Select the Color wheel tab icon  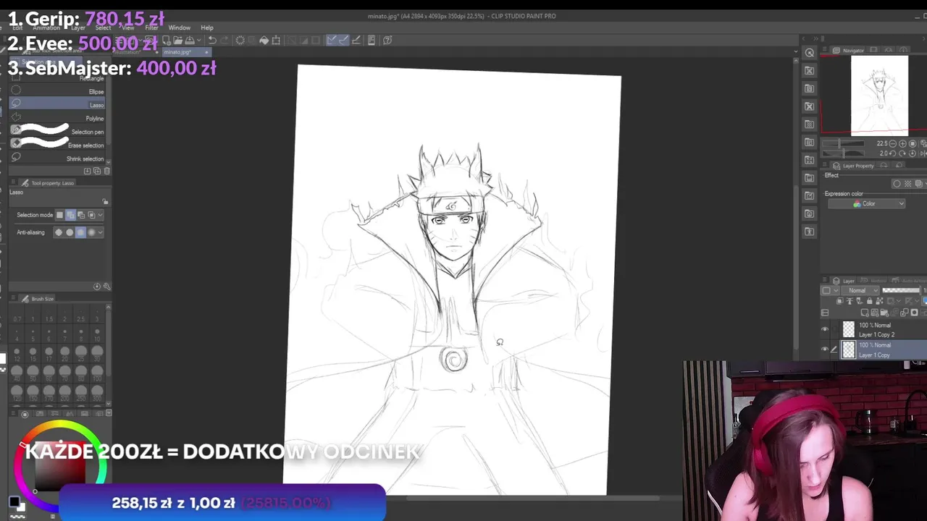coord(25,414)
